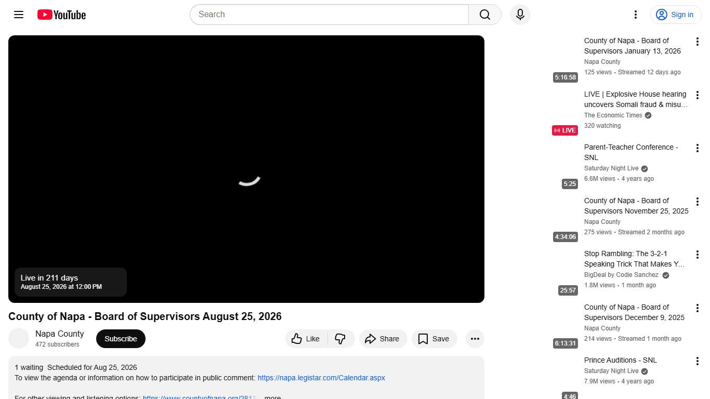710x399 pixels.
Task: Open napa.legistar.com calendar link
Action: 321,378
